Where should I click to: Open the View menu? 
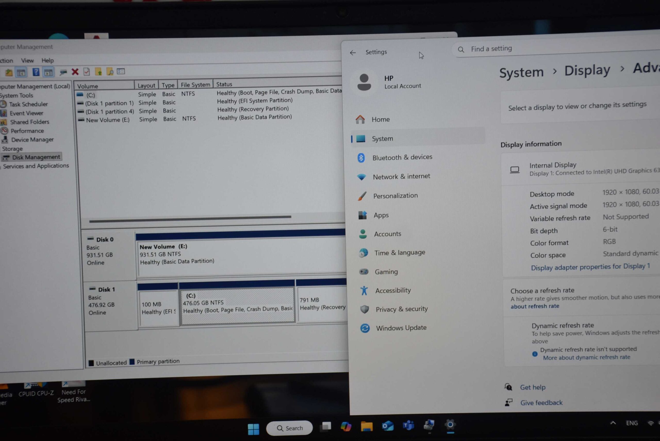[27, 61]
